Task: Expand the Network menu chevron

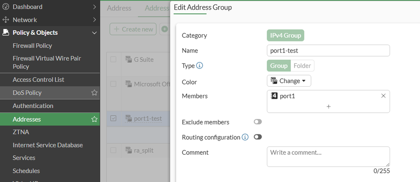Action: pyautogui.click(x=94, y=19)
